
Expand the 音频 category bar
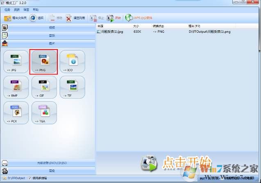[x=52, y=36]
